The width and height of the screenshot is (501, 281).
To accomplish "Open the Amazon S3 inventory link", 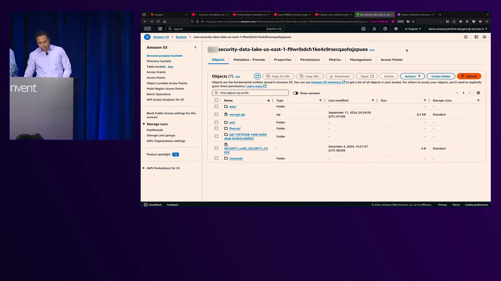I will click(x=328, y=82).
